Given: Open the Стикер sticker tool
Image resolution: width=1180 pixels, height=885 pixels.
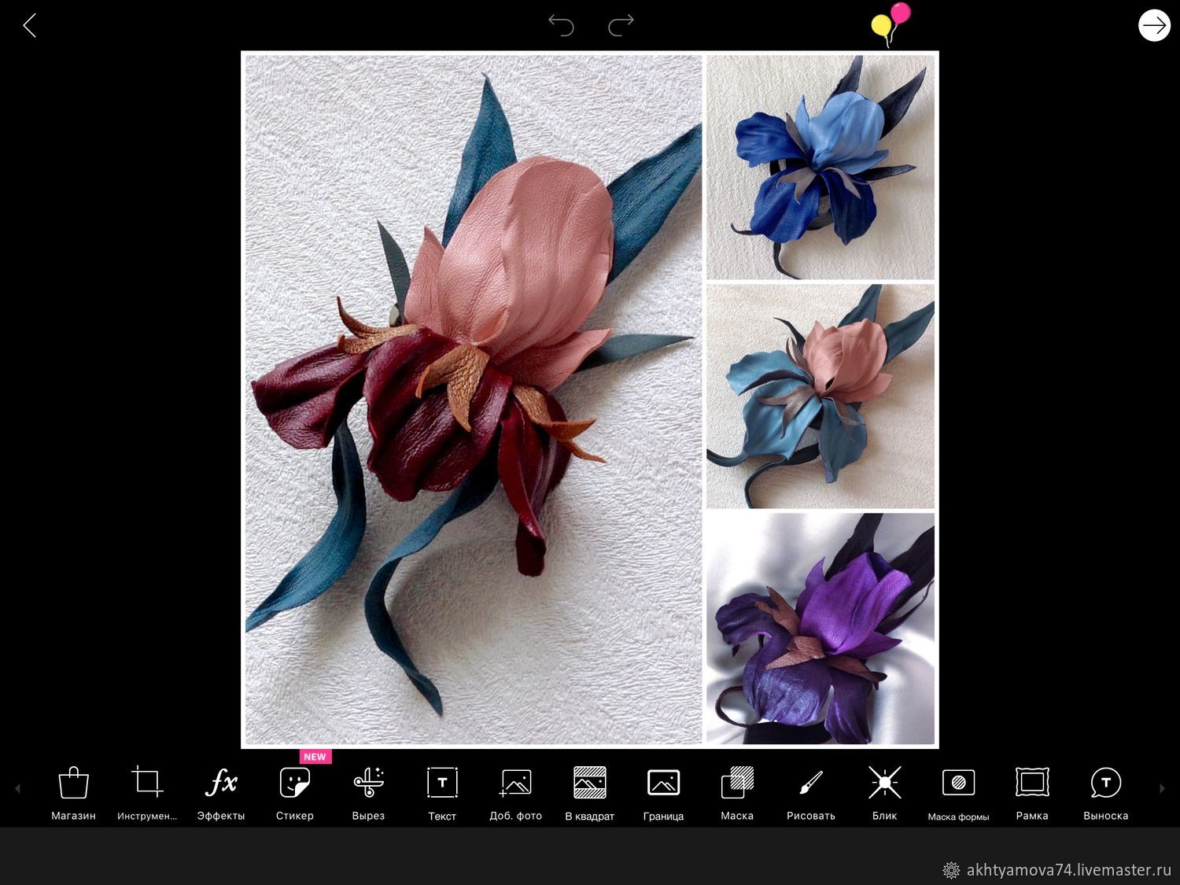Looking at the screenshot, I should 295,793.
